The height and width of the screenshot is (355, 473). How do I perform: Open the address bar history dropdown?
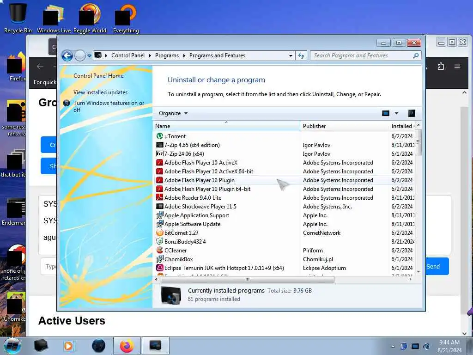(x=291, y=55)
